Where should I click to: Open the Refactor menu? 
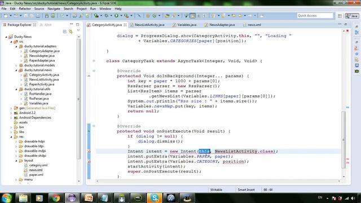click(x=25, y=9)
